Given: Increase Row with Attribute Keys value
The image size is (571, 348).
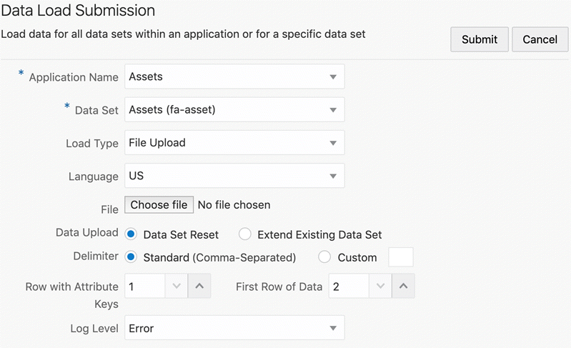Looking at the screenshot, I should 199,287.
